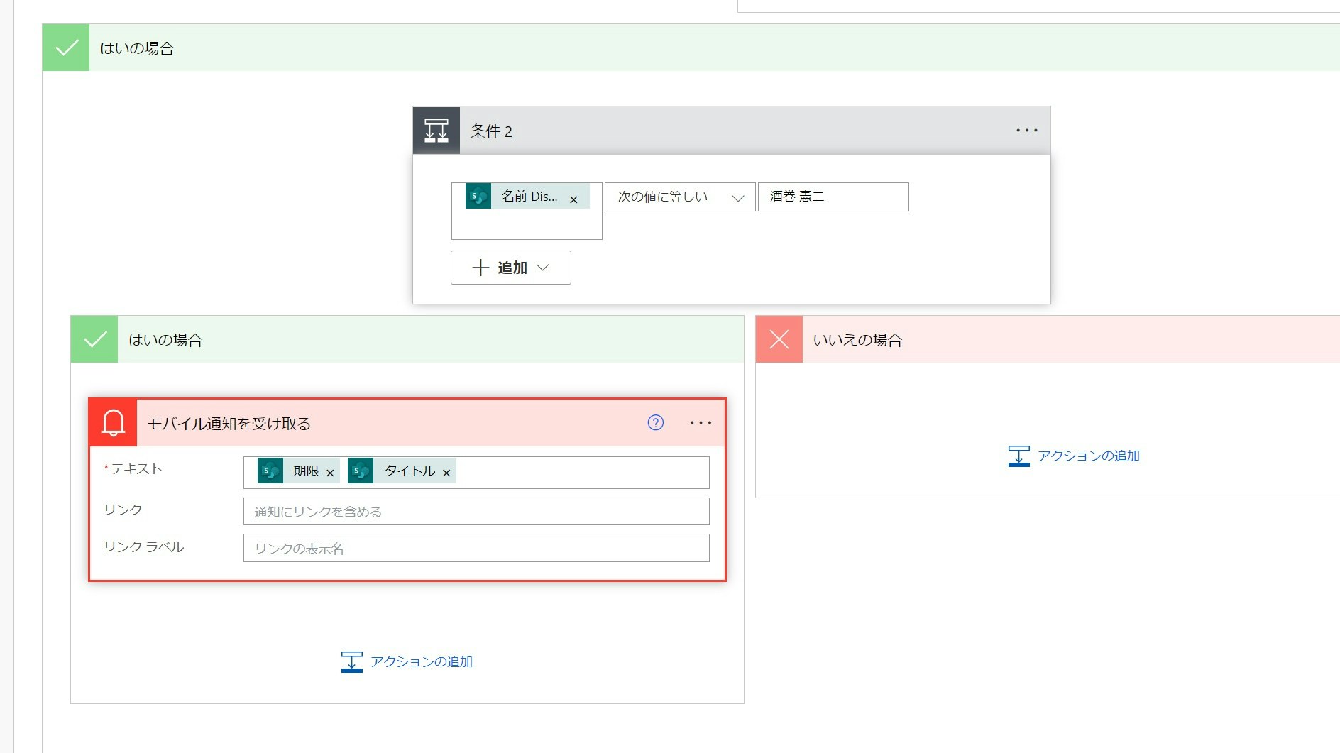Image resolution: width=1340 pixels, height=753 pixels.
Task: Open the 条件 2 more options menu
Action: pyautogui.click(x=1026, y=131)
